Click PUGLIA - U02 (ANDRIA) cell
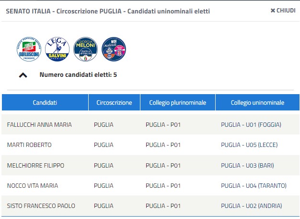The width and height of the screenshot is (300, 219). point(252,206)
